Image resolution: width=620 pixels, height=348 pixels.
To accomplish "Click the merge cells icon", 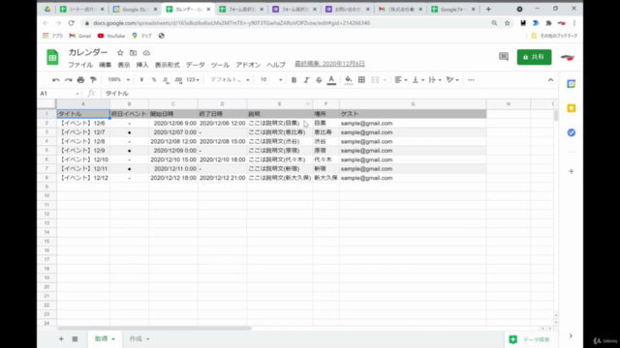I will tap(375, 79).
